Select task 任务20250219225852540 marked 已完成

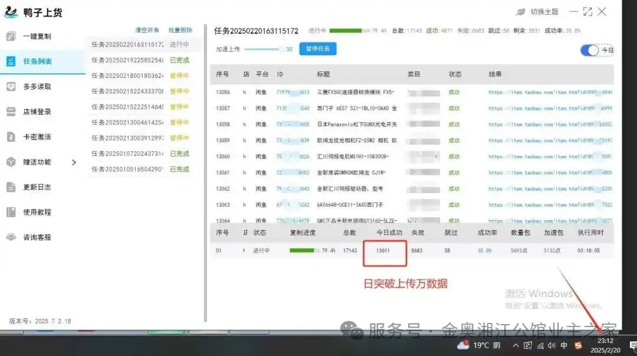pos(127,60)
